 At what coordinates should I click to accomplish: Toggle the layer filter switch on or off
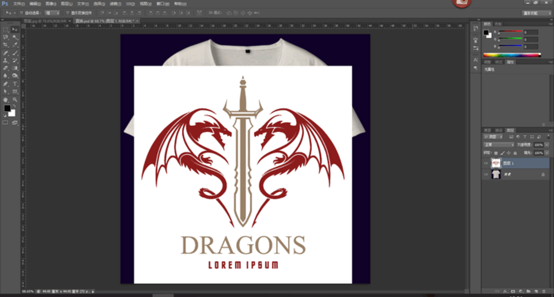point(549,137)
